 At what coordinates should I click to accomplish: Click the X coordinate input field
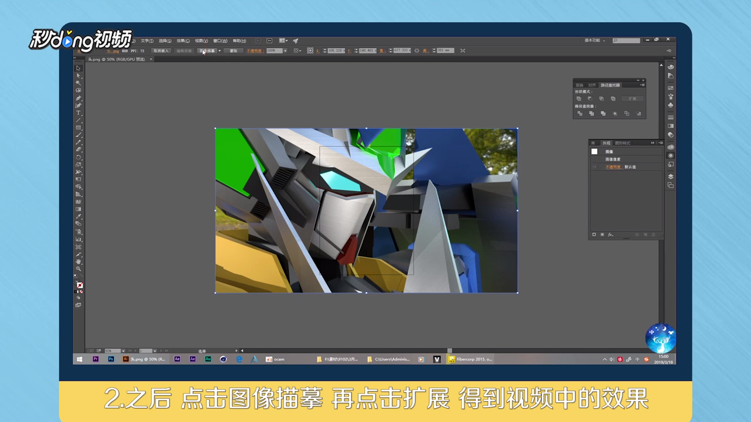pos(335,51)
